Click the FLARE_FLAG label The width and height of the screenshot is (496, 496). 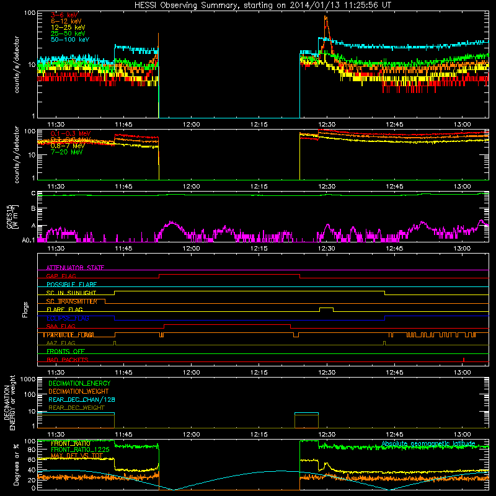coord(64,309)
